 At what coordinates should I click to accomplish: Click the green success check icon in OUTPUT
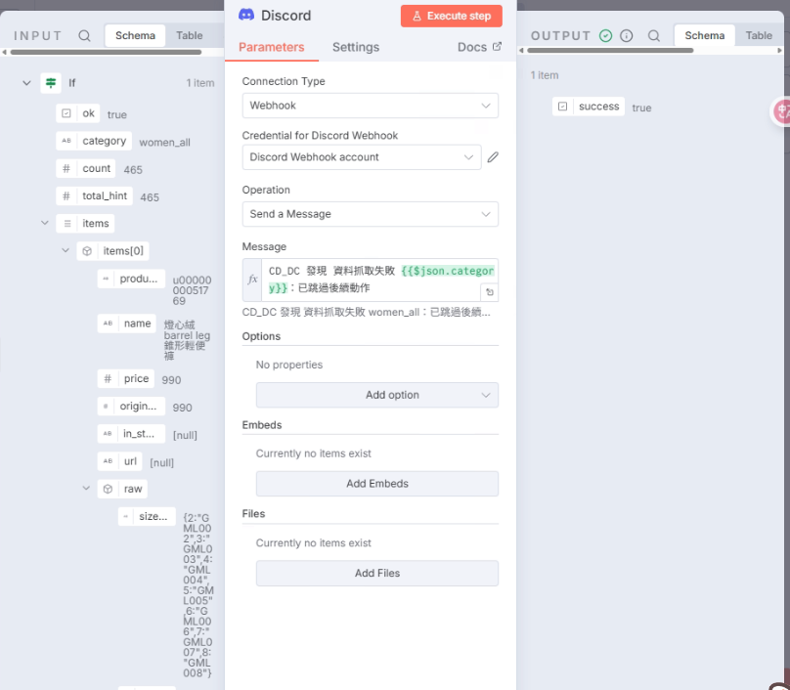coord(605,36)
